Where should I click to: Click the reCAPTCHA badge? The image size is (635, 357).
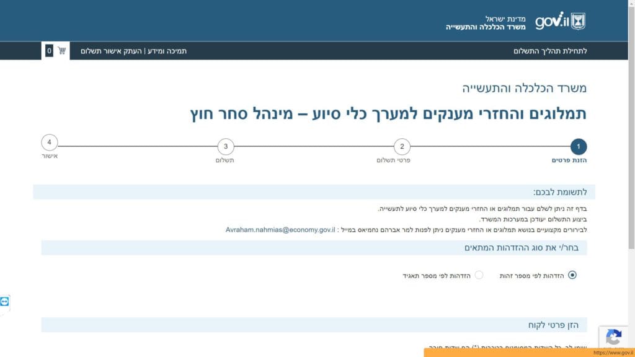613,338
